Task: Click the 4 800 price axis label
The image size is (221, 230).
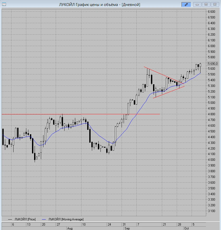Action: pos(211,114)
